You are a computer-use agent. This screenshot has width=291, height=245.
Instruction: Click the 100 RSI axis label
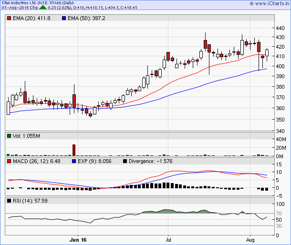tap(280, 204)
